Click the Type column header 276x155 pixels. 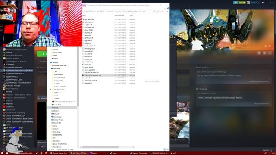tap(131, 15)
